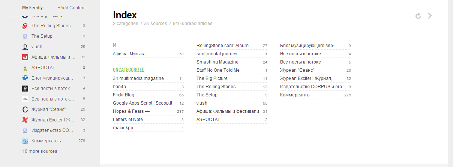The height and width of the screenshot is (167, 453).
Task: Select Hopes & Fears feed entry
Action: point(131,111)
